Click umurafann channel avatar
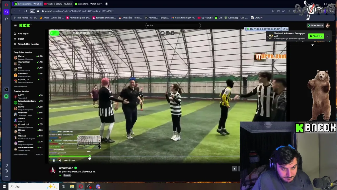Viewport: 337px width, 190px height. (x=53, y=170)
